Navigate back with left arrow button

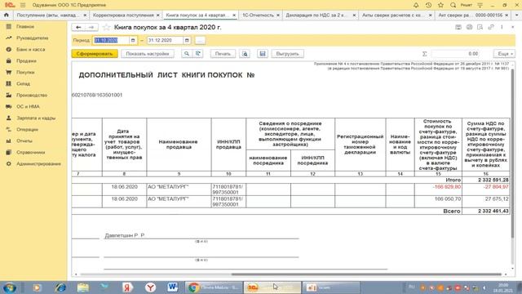pyautogui.click(x=78, y=27)
